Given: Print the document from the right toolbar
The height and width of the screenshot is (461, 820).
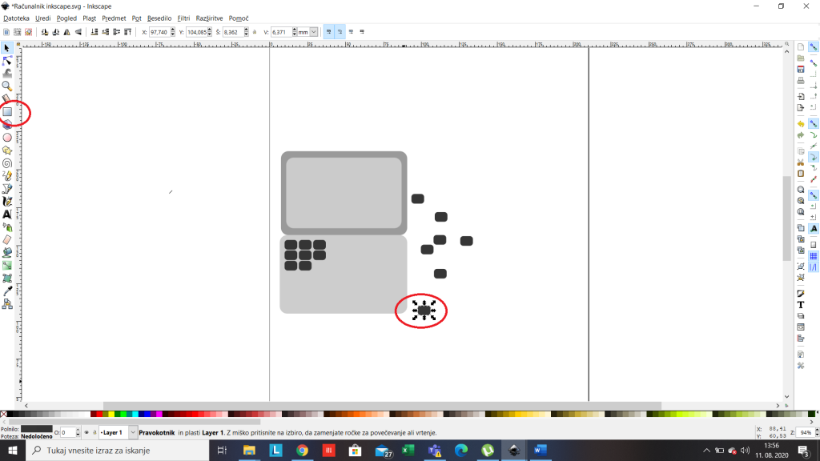Looking at the screenshot, I should [x=801, y=81].
